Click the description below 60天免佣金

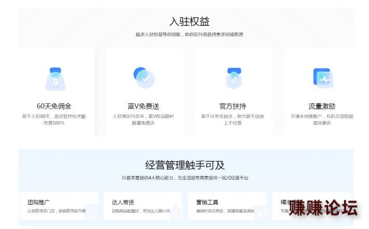click(x=54, y=120)
